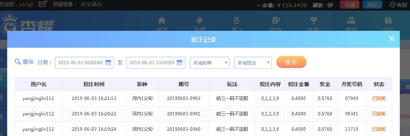Screen dimensions: 410x136
Task: Click draw number 13719
Action: click(351, 129)
